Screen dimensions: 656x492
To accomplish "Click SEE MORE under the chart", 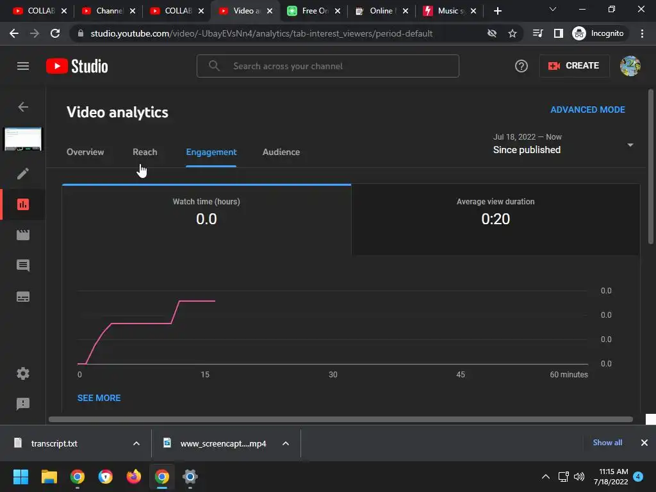I will coord(99,398).
